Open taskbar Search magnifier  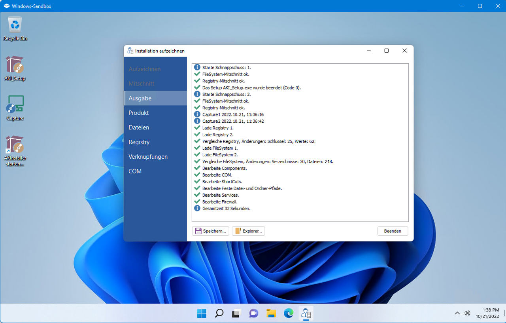pos(219,313)
